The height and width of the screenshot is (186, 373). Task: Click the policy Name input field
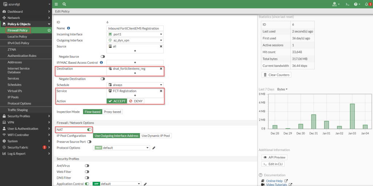[135, 28]
